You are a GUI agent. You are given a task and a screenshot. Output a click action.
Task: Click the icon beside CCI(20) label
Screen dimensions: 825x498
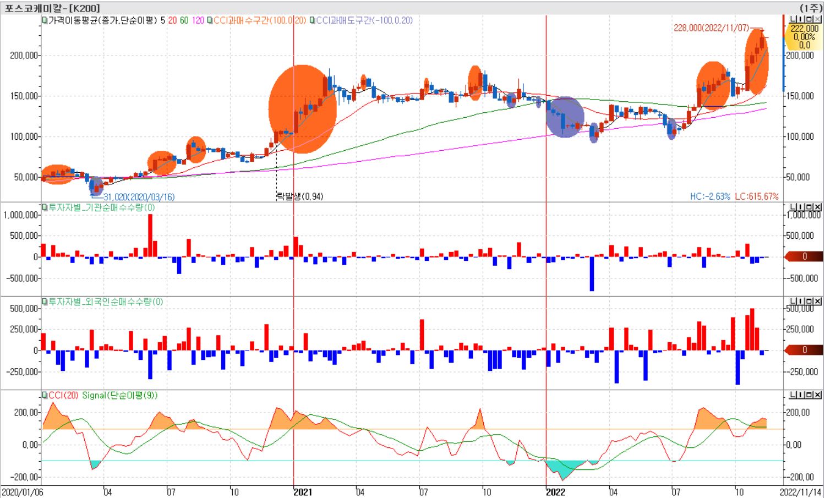point(45,395)
